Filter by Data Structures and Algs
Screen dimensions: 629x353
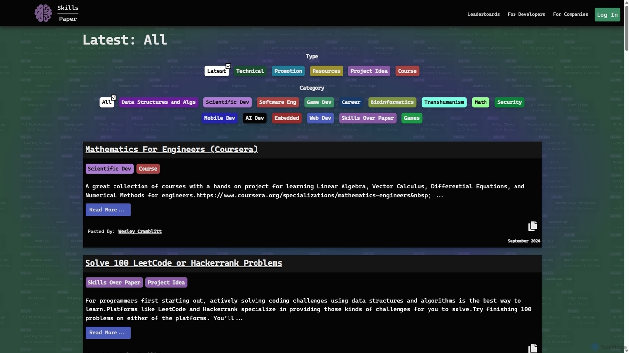click(x=158, y=102)
